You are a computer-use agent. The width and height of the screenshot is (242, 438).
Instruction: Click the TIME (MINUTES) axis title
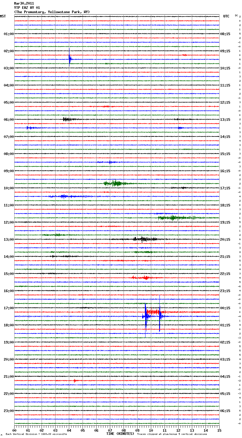point(120,434)
